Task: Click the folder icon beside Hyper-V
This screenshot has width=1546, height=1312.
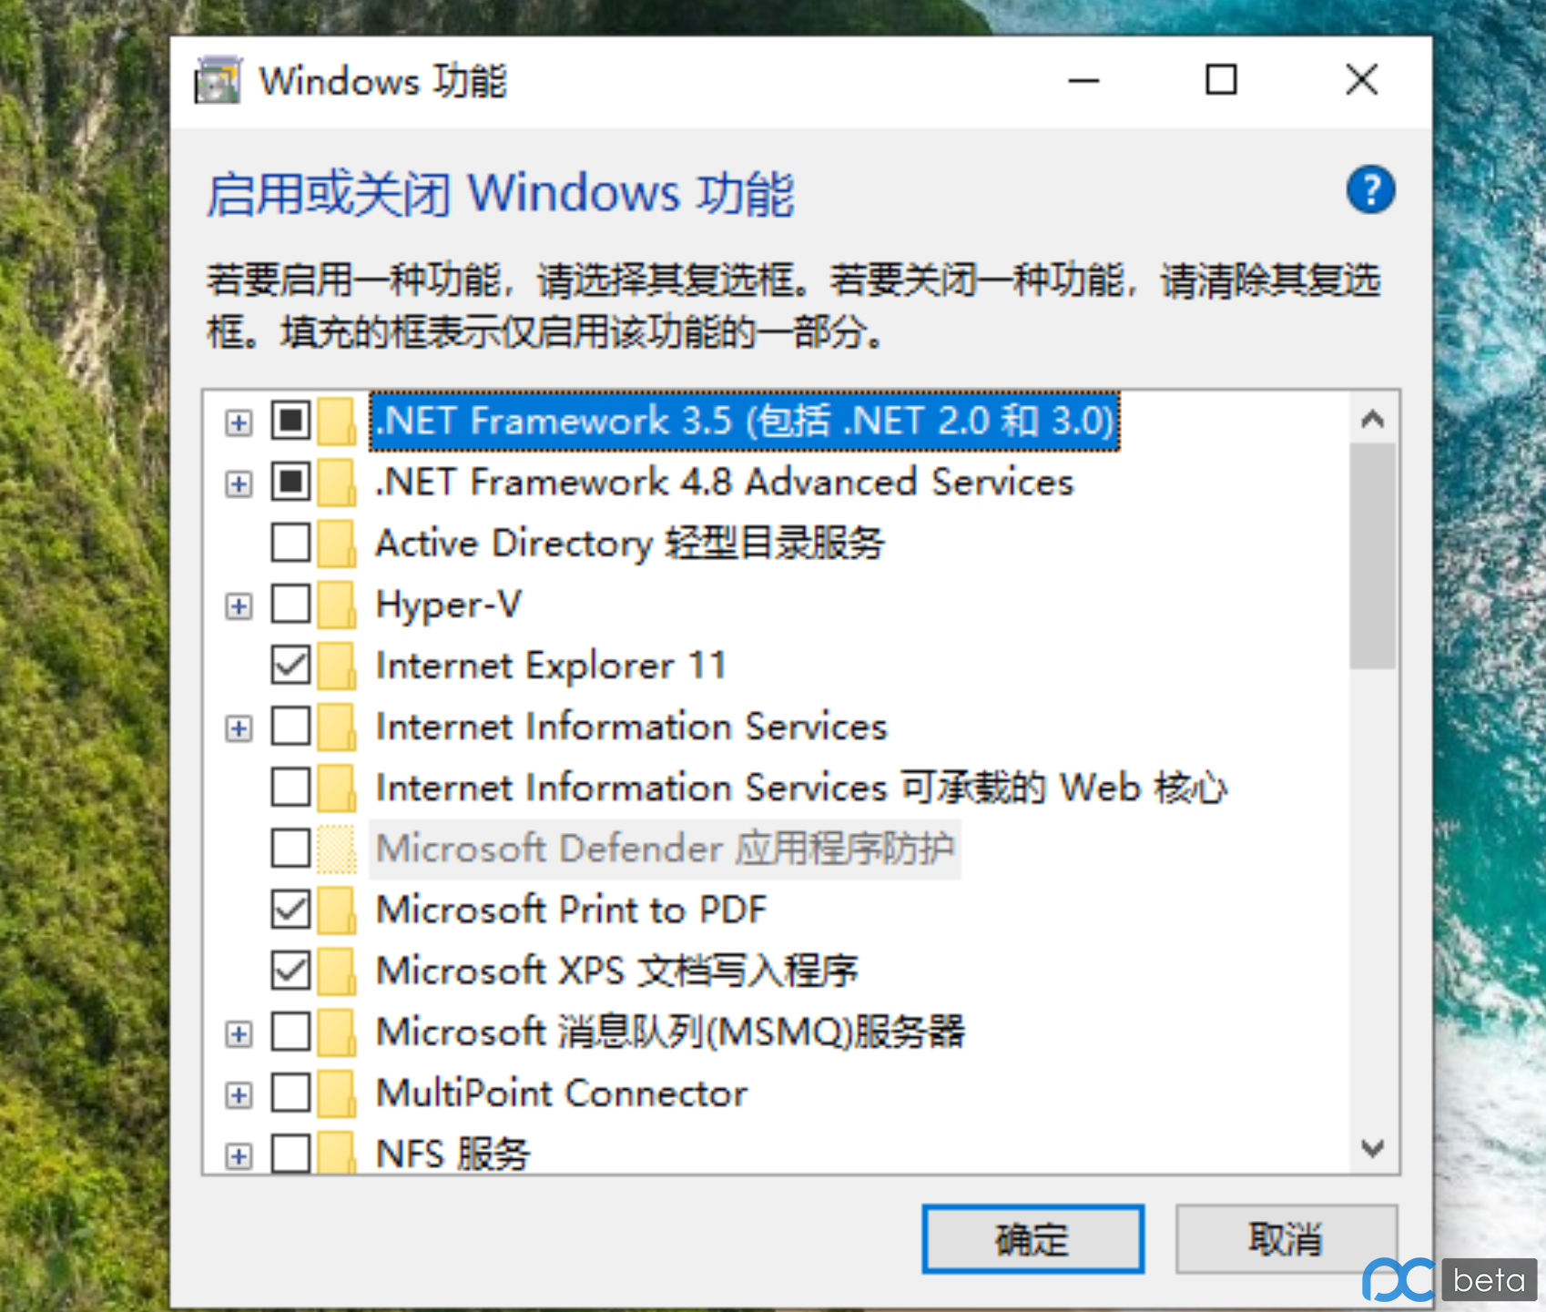Action: coord(337,605)
